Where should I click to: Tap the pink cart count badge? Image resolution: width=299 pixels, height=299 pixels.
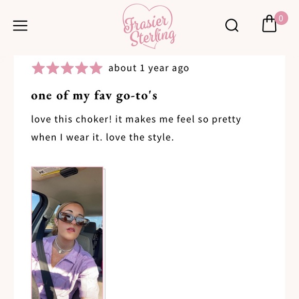coord(281,18)
